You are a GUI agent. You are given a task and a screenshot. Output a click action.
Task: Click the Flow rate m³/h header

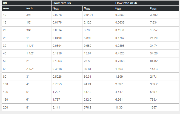[x=126, y=3]
